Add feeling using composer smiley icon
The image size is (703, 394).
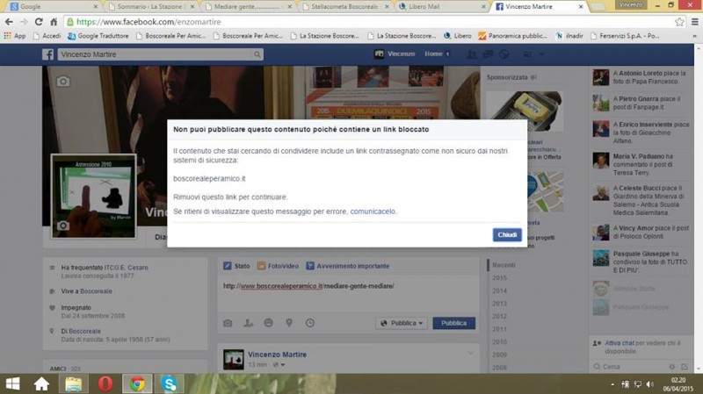click(x=269, y=323)
